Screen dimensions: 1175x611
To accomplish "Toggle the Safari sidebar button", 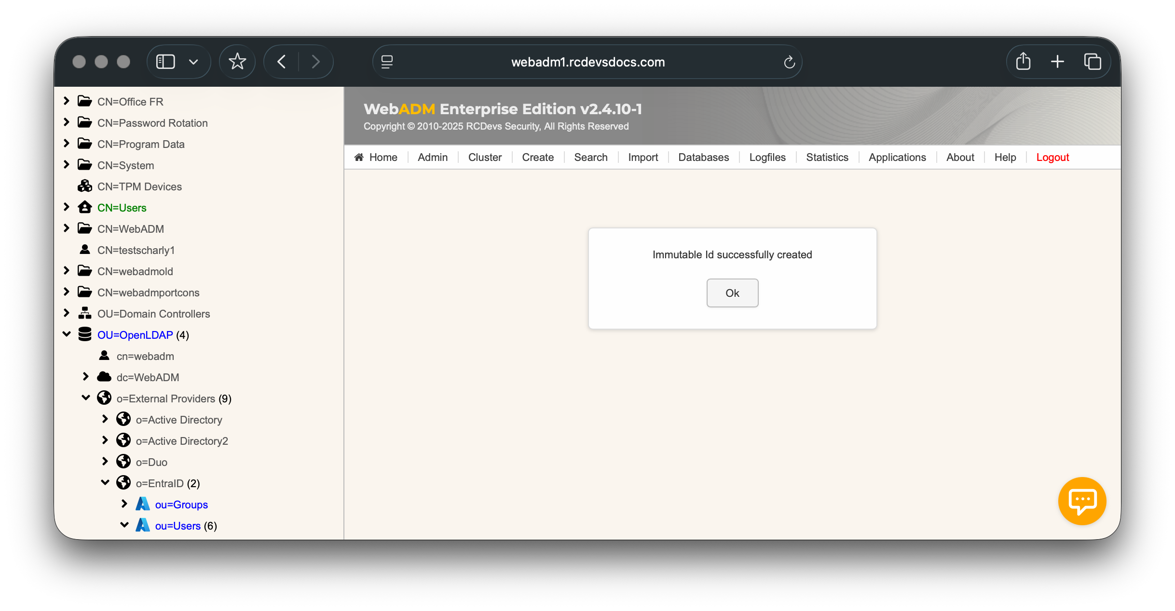I will [165, 62].
